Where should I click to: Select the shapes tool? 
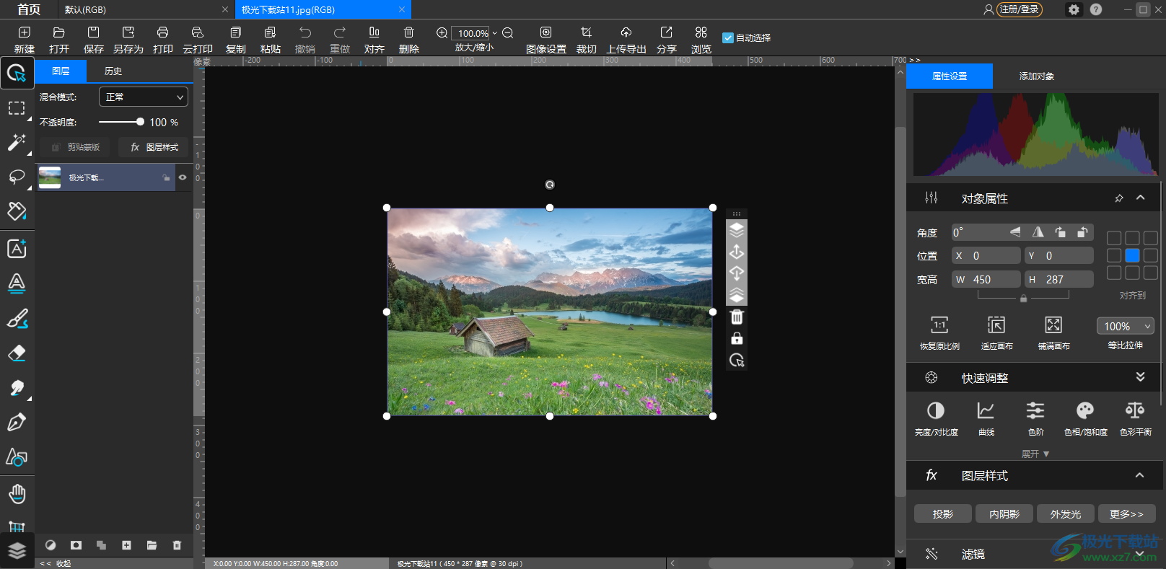(x=17, y=457)
